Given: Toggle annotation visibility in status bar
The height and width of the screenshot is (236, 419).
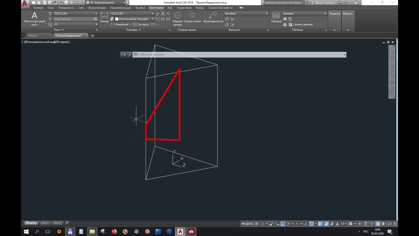Looking at the screenshot, I should (x=326, y=224).
